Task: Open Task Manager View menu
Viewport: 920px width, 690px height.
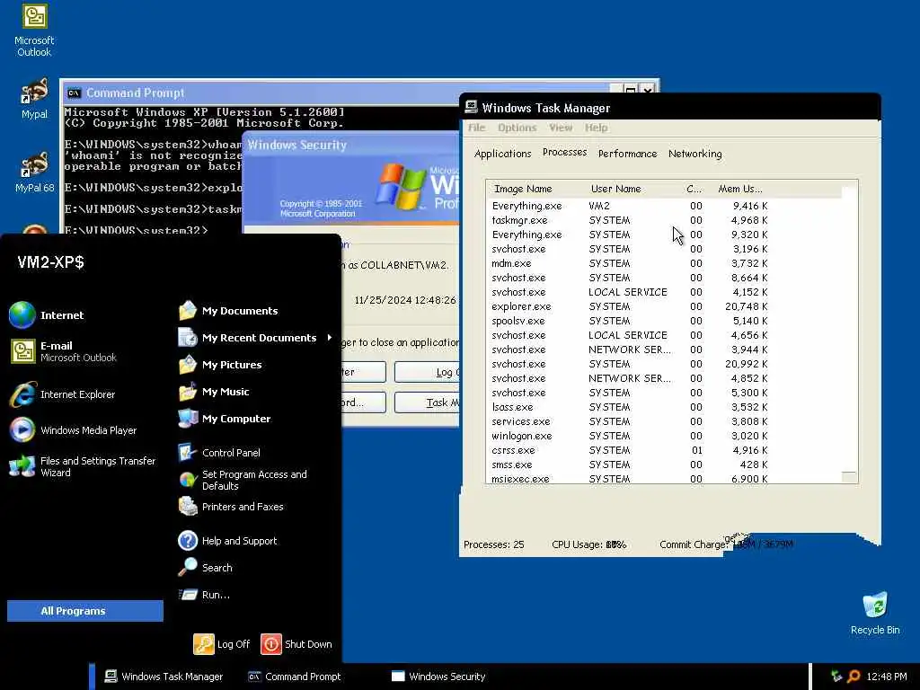Action: point(561,128)
